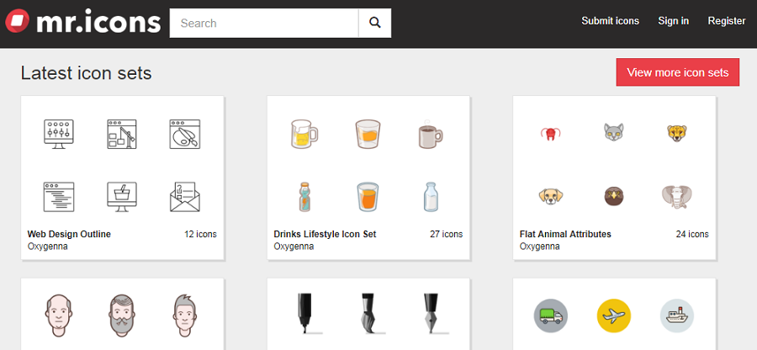The height and width of the screenshot is (350, 757).
Task: Click the yellow airplane icon
Action: [614, 316]
